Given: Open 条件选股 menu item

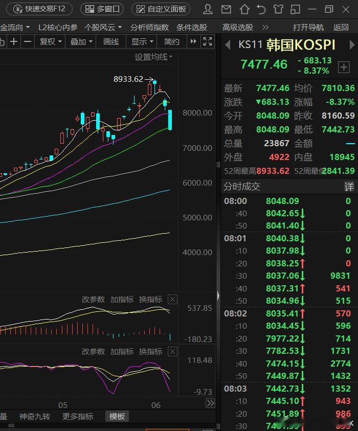Looking at the screenshot, I should click(x=192, y=28).
